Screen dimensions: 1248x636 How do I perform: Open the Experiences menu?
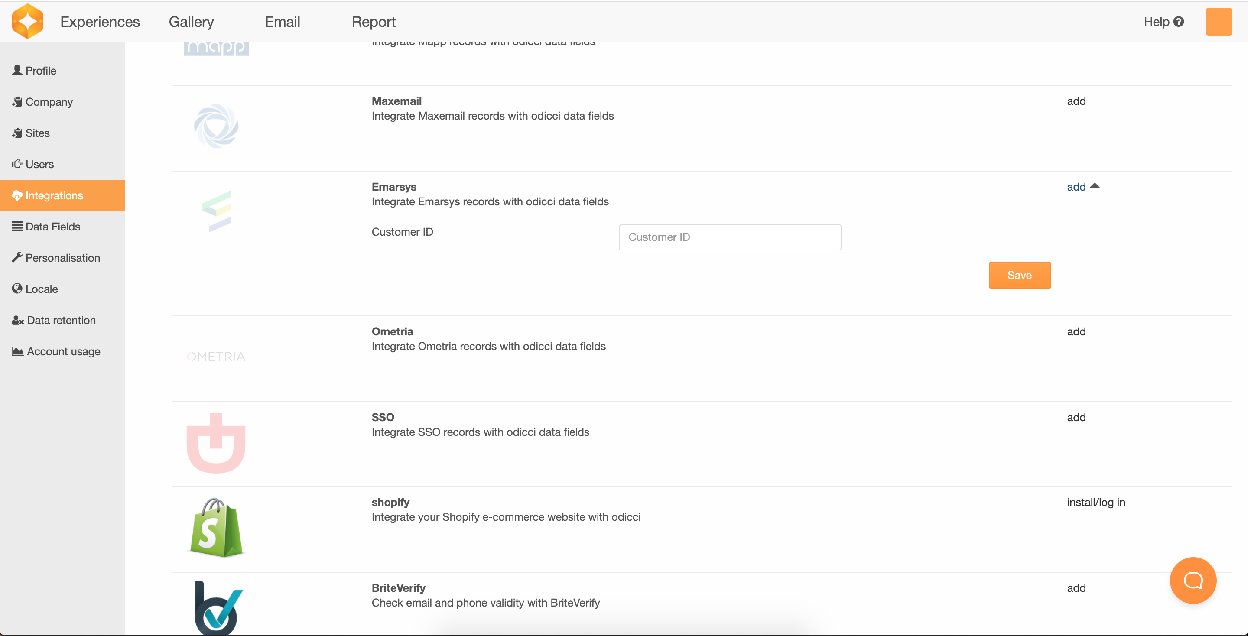100,22
